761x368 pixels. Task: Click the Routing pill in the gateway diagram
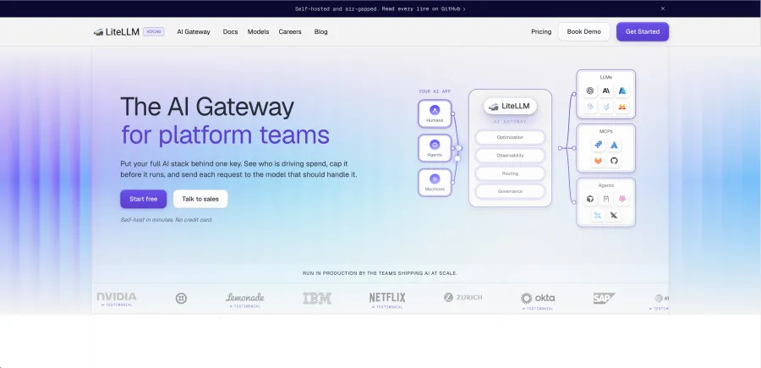click(x=510, y=173)
